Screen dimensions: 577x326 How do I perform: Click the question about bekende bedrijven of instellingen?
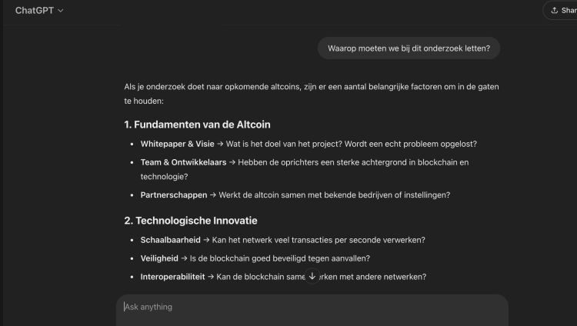pos(335,195)
